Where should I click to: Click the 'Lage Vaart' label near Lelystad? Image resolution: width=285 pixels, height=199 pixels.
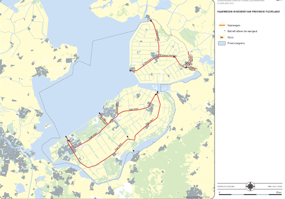pyautogui.click(x=134, y=109)
